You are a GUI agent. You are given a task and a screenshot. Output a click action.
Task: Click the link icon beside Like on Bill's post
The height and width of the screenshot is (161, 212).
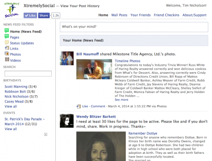click(79, 106)
